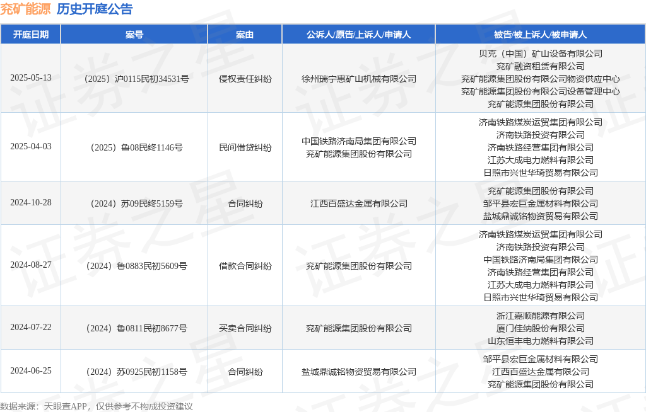Select the 案号 column header
646x412 pixels.
pyautogui.click(x=134, y=35)
